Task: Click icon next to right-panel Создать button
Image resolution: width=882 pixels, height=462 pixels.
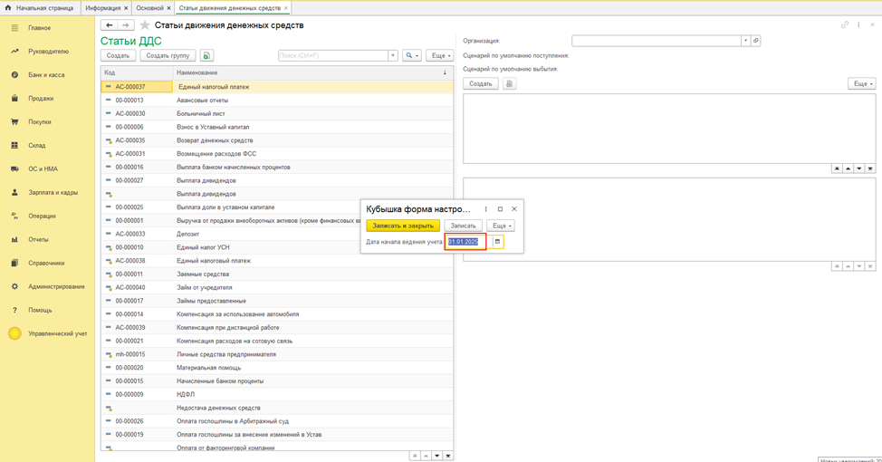Action: 509,84
